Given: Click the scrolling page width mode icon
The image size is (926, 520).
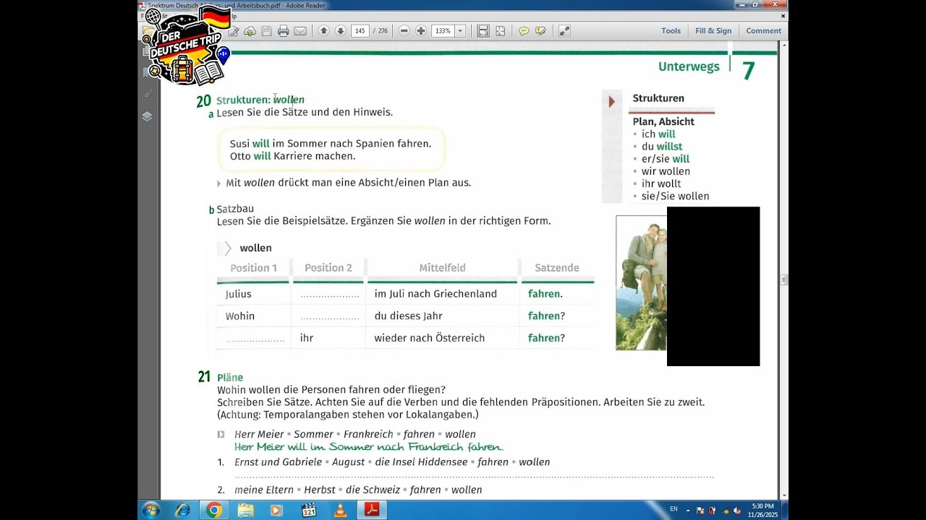Looking at the screenshot, I should coord(483,31).
